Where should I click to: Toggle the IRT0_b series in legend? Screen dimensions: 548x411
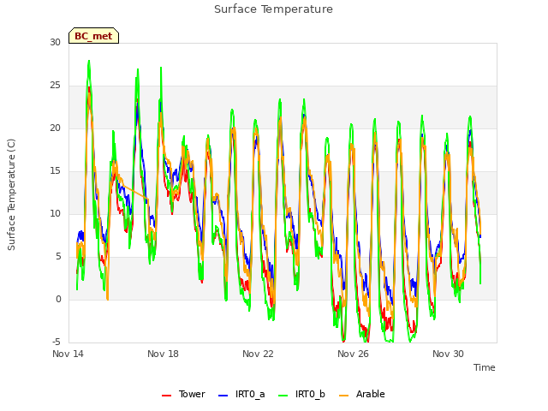[301, 394]
